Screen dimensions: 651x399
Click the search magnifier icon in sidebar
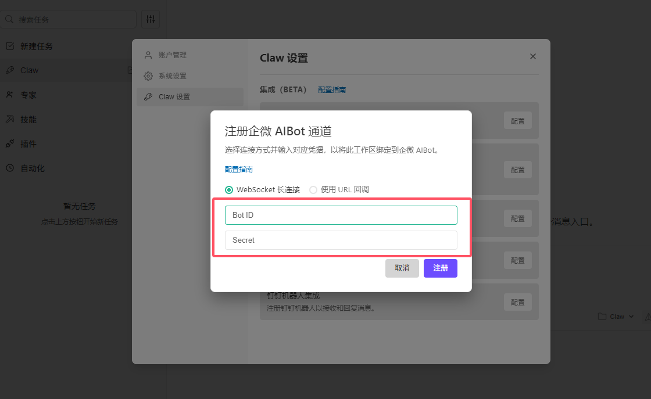coord(9,19)
